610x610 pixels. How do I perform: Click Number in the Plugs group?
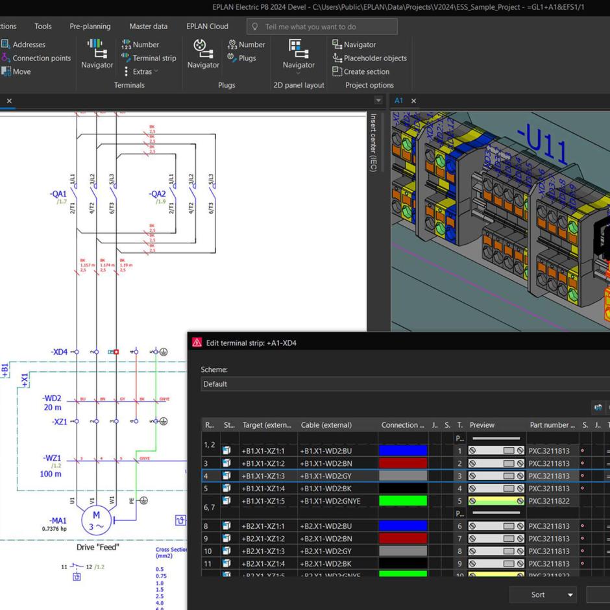(246, 44)
